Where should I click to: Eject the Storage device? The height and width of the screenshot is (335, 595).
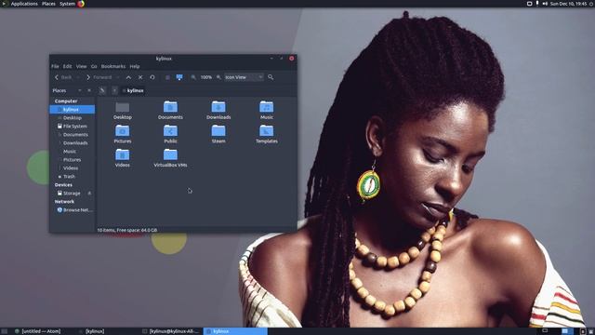tap(89, 194)
